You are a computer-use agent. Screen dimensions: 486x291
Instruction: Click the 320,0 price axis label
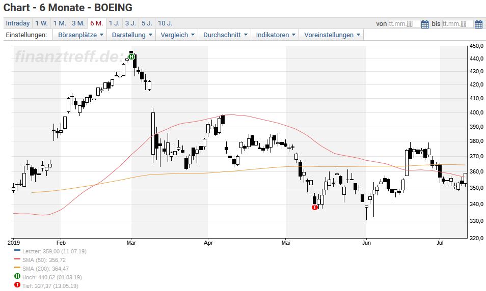(x=477, y=238)
